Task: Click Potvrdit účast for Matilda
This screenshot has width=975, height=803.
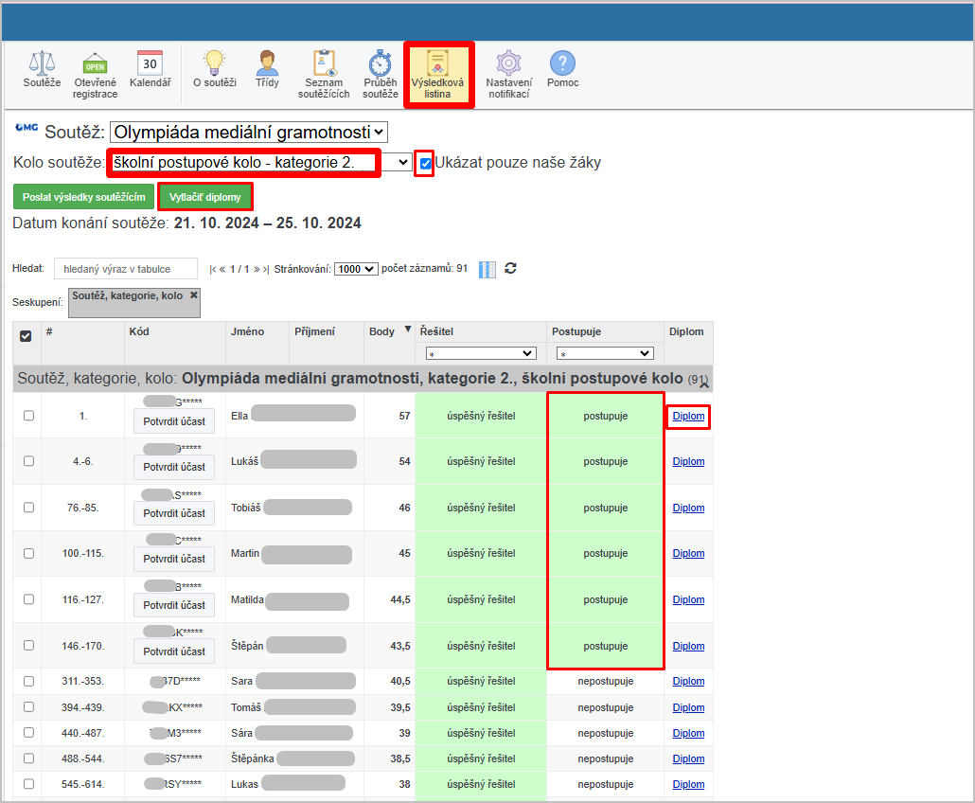Action: pos(174,605)
